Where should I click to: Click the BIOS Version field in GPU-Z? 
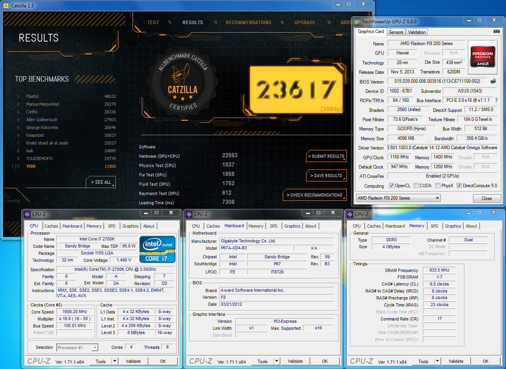[437, 82]
